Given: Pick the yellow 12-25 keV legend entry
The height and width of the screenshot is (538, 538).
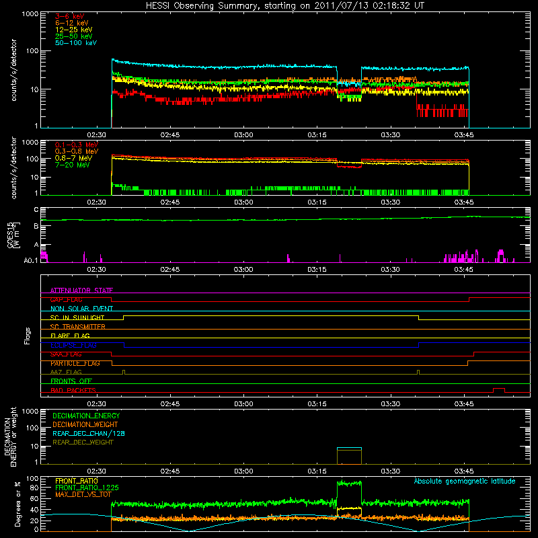Looking at the screenshot, I should coord(74,30).
